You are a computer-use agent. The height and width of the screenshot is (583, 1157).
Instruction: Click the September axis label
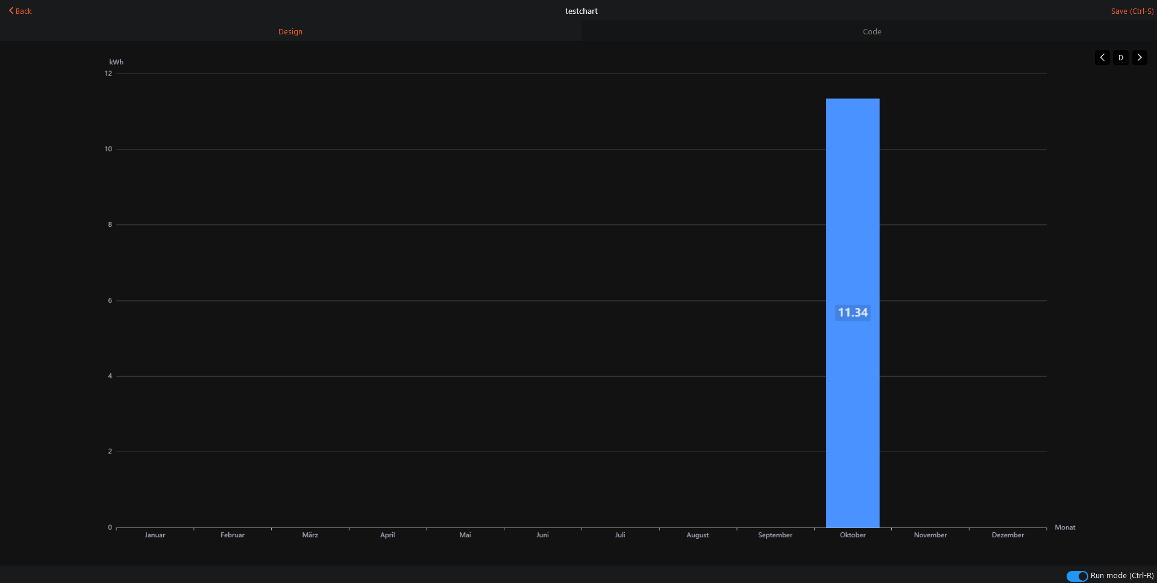pyautogui.click(x=775, y=535)
